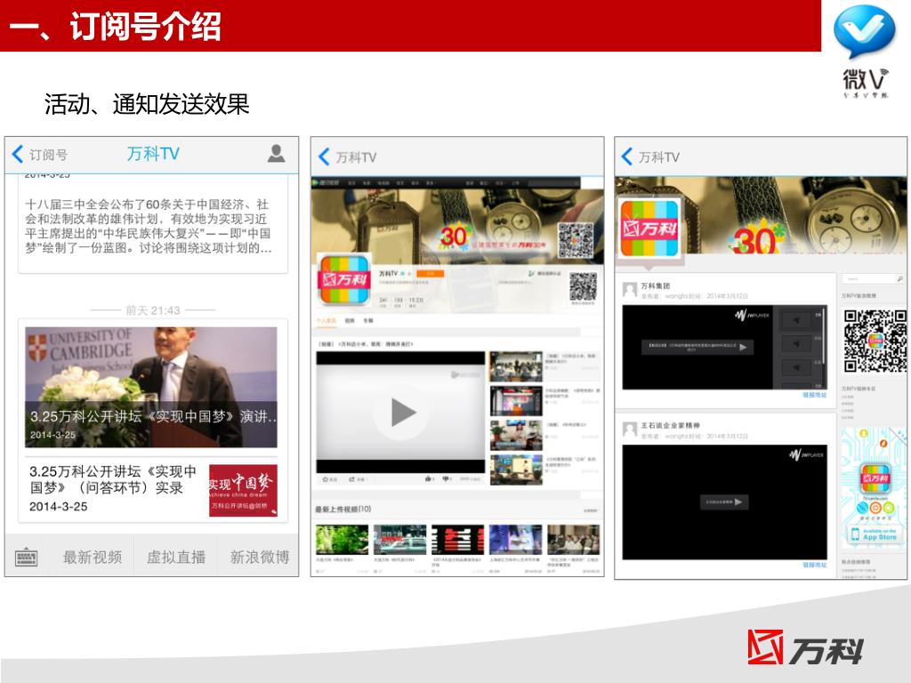
Task: Click the 万科集团 post avatar
Action: pyautogui.click(x=630, y=289)
